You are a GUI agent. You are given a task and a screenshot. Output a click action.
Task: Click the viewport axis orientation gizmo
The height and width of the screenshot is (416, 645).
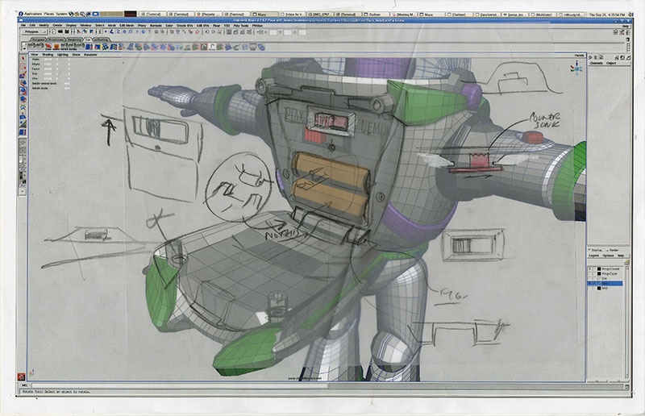[576, 69]
